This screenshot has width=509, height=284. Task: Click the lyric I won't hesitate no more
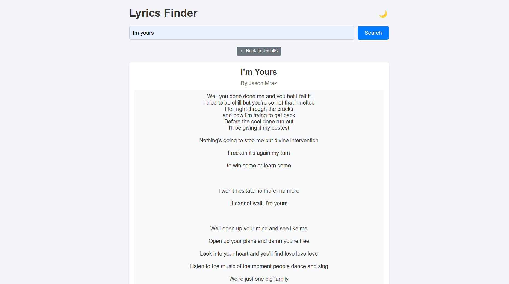(x=259, y=191)
